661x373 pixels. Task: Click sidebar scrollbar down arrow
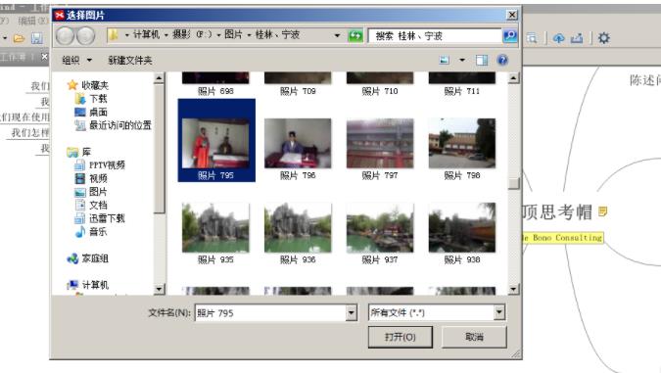tap(159, 289)
